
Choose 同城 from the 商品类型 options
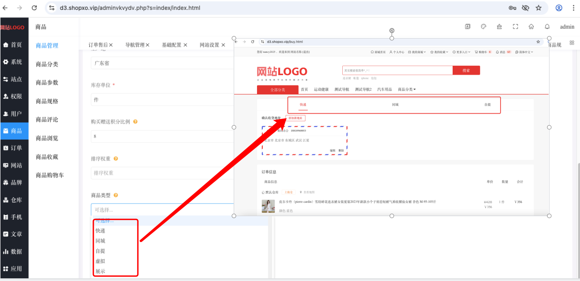[100, 241]
